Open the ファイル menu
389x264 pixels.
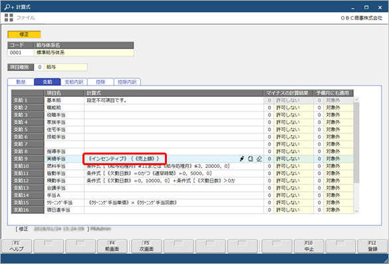coord(25,17)
